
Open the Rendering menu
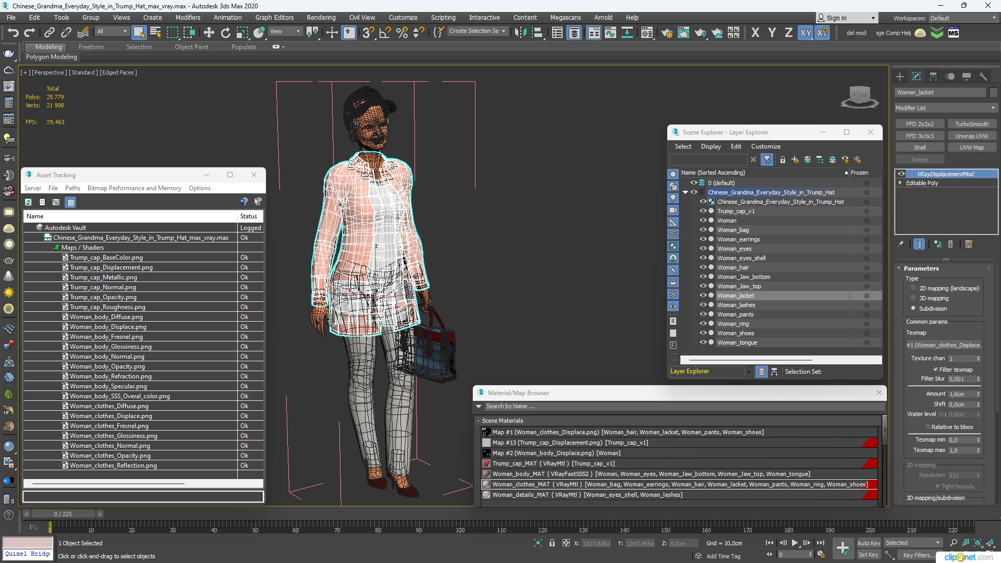321,17
